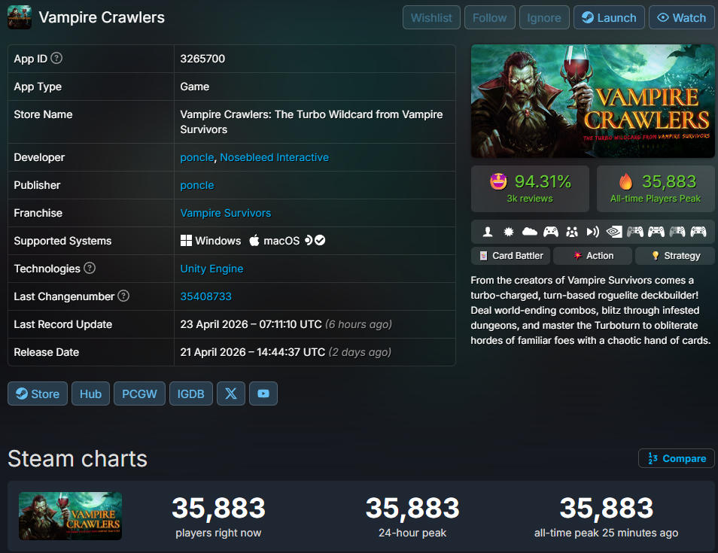Click the Compare button in Steam charts
The image size is (718, 553).
[x=677, y=458]
